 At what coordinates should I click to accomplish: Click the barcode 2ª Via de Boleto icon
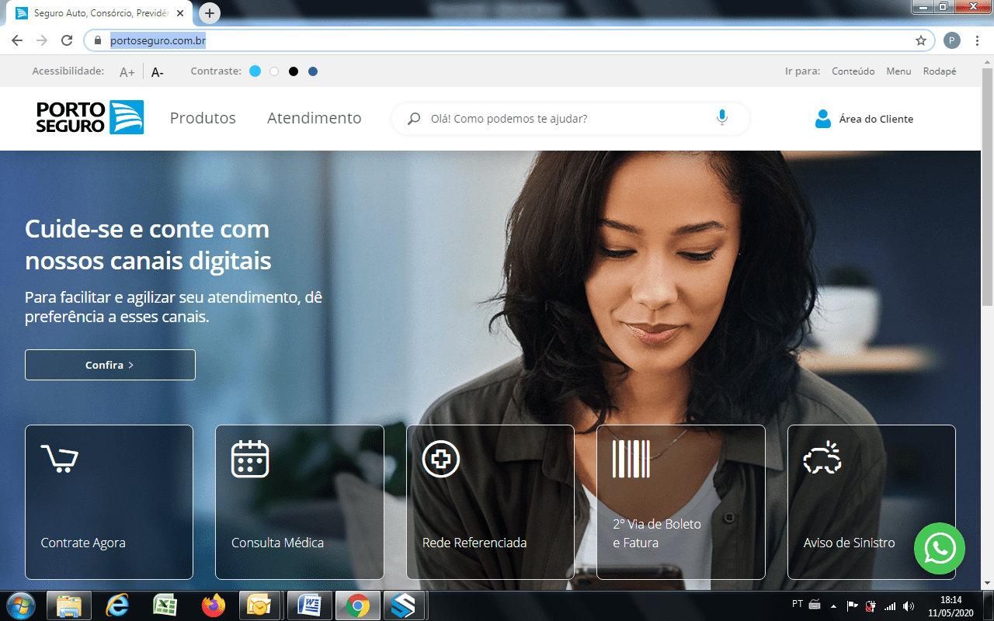[x=631, y=459]
